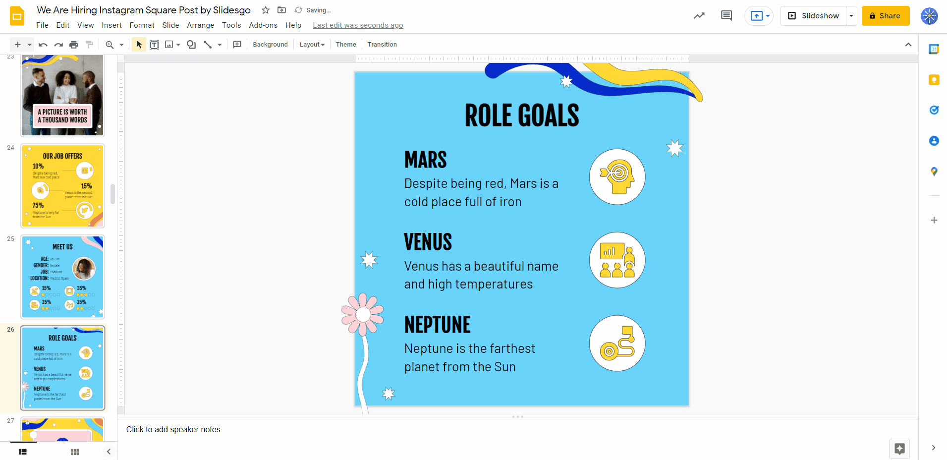Open the zoom level dropdown arrow
This screenshot has height=460, width=947.
pyautogui.click(x=121, y=45)
